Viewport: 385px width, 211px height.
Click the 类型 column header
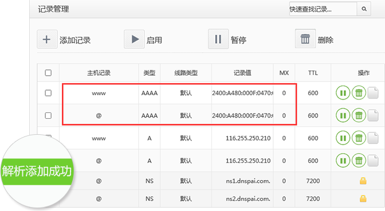pyautogui.click(x=150, y=73)
